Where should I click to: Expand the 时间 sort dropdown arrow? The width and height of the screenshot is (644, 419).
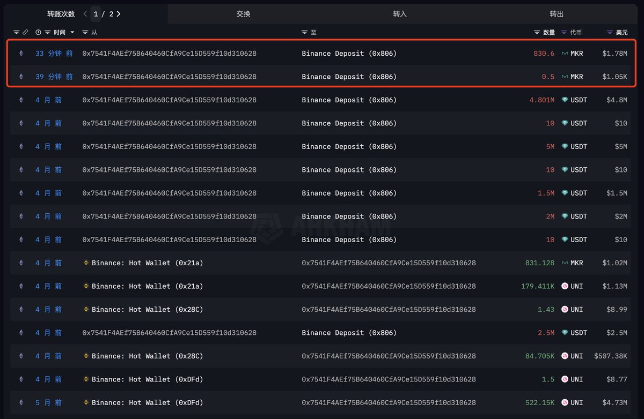72,33
